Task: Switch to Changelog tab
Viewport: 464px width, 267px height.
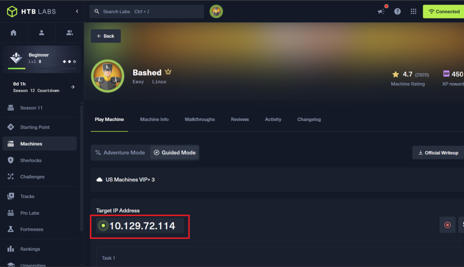Action: pyautogui.click(x=309, y=119)
